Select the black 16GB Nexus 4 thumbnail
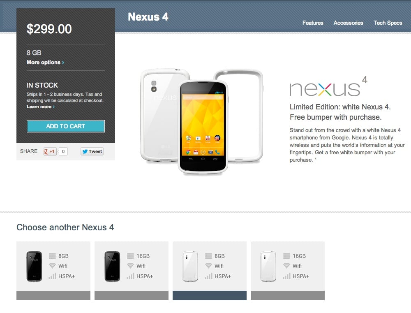411x313 pixels. pyautogui.click(x=112, y=266)
